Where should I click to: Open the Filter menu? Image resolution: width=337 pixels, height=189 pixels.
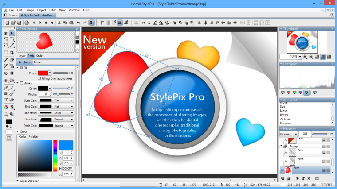click(x=52, y=10)
